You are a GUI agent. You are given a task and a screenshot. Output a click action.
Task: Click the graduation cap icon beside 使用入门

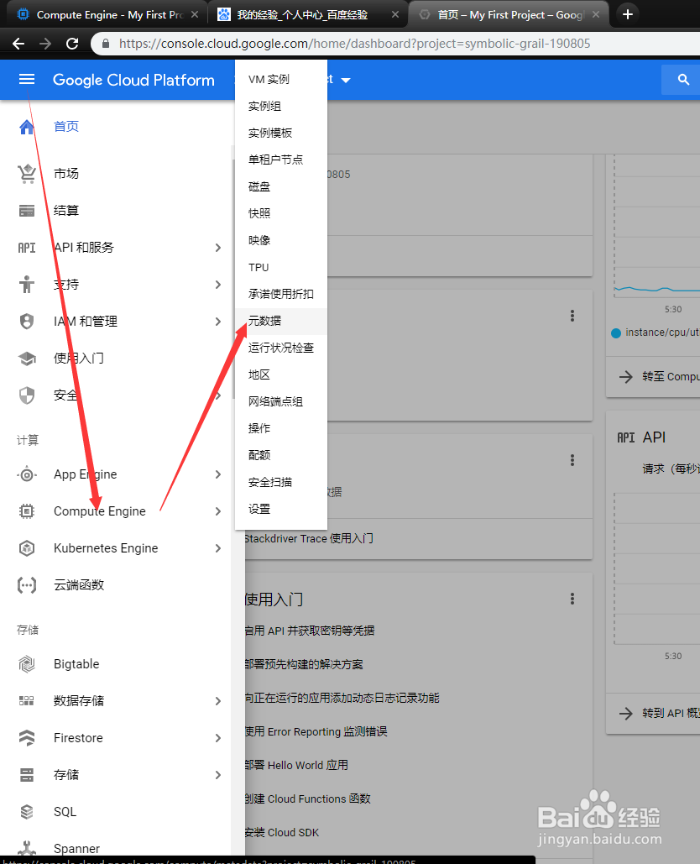pyautogui.click(x=26, y=359)
